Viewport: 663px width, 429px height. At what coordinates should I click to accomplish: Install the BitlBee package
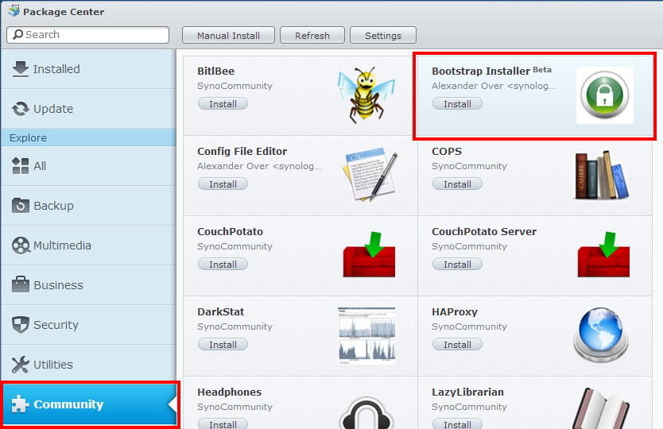(x=223, y=103)
